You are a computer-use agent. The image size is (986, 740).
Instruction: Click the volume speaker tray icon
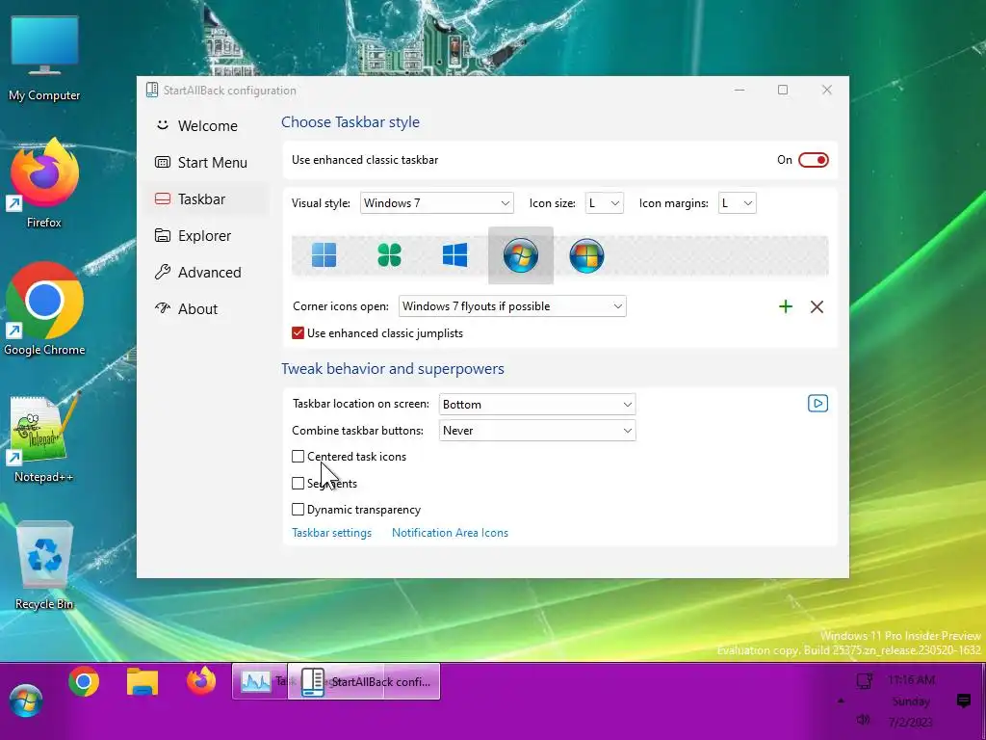pyautogui.click(x=864, y=719)
